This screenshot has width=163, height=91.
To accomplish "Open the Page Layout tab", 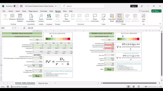I will point(33,11).
